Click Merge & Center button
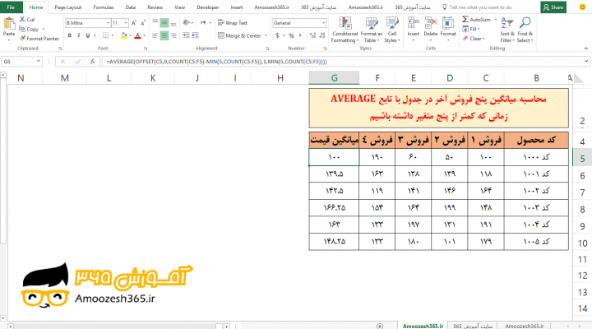 [239, 35]
